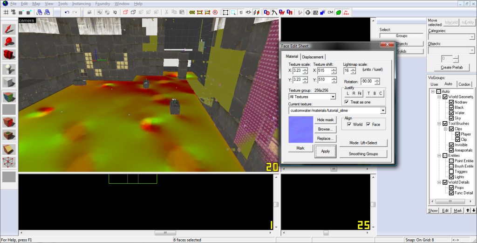The height and width of the screenshot is (243, 477).
Task: Click the Rotation input field
Action: pos(368,81)
